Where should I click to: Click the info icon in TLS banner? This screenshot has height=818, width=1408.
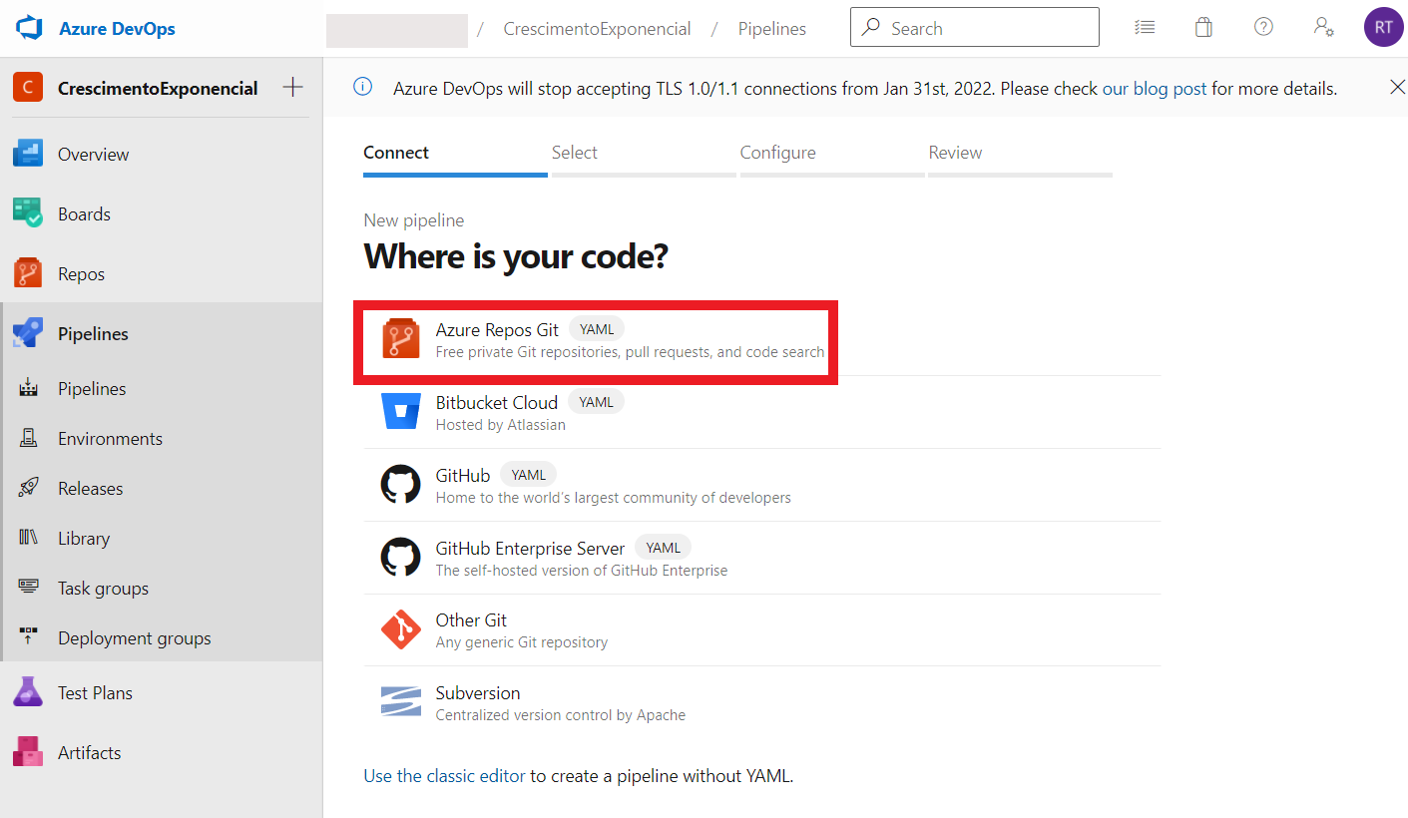pos(363,88)
